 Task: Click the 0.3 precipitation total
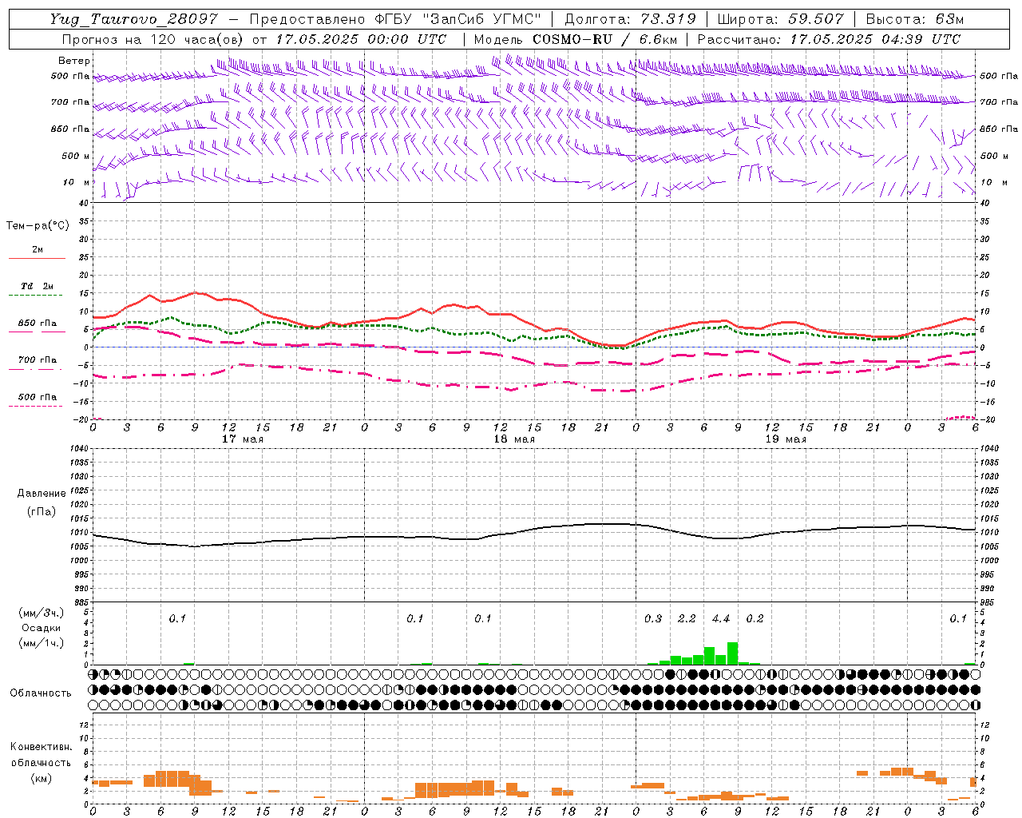[x=653, y=618]
